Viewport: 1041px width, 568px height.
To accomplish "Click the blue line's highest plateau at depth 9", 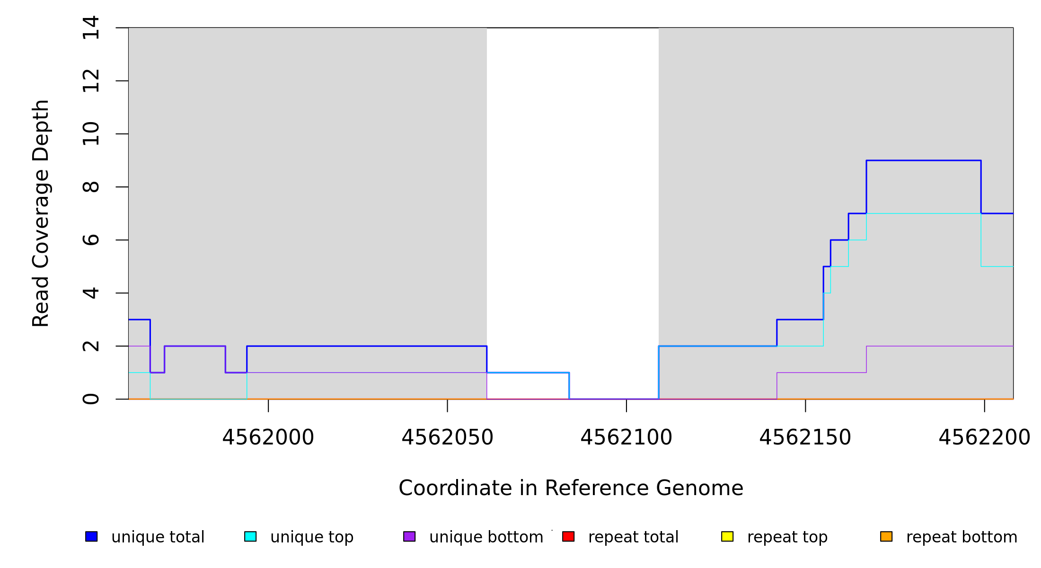I will click(x=923, y=160).
